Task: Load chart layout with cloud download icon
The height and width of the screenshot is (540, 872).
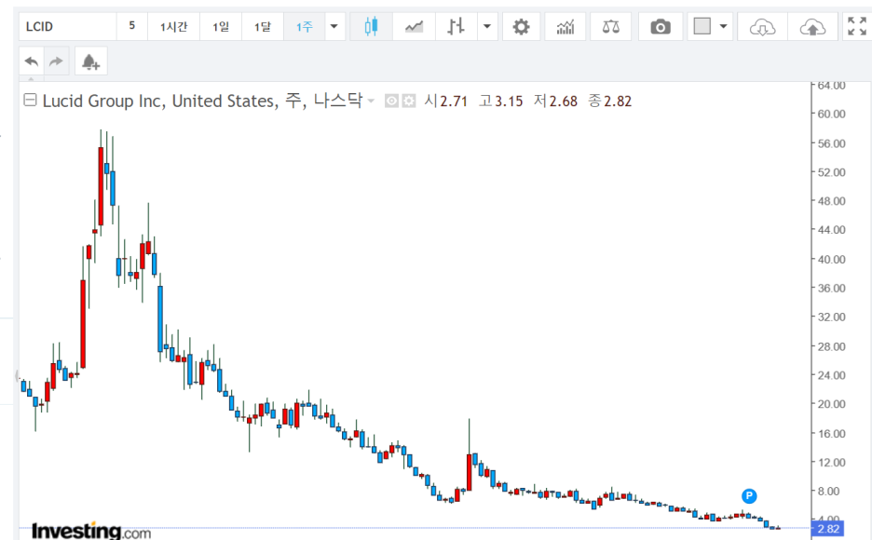Action: (762, 27)
